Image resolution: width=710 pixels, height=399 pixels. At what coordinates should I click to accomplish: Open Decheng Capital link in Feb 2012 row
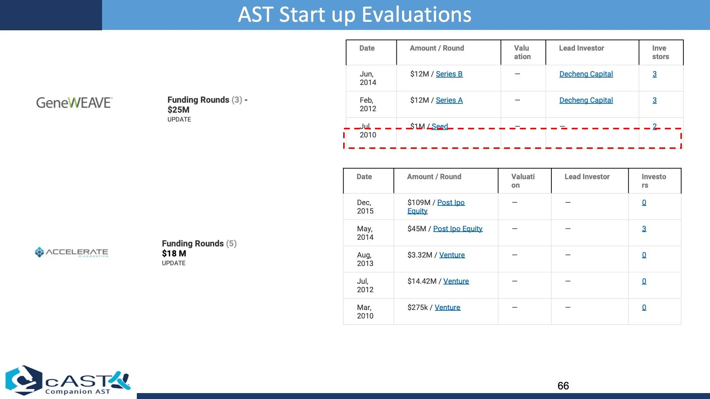pyautogui.click(x=586, y=100)
